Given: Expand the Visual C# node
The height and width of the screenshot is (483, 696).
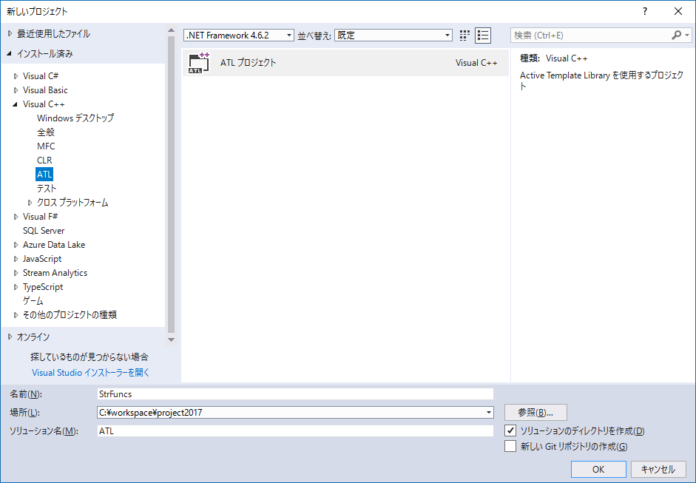Looking at the screenshot, I should (x=17, y=75).
